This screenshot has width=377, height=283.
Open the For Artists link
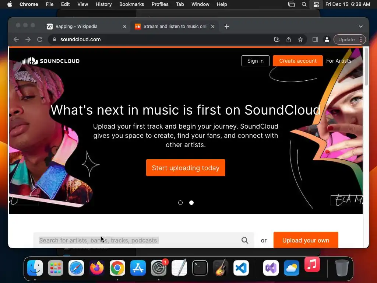pos(339,61)
